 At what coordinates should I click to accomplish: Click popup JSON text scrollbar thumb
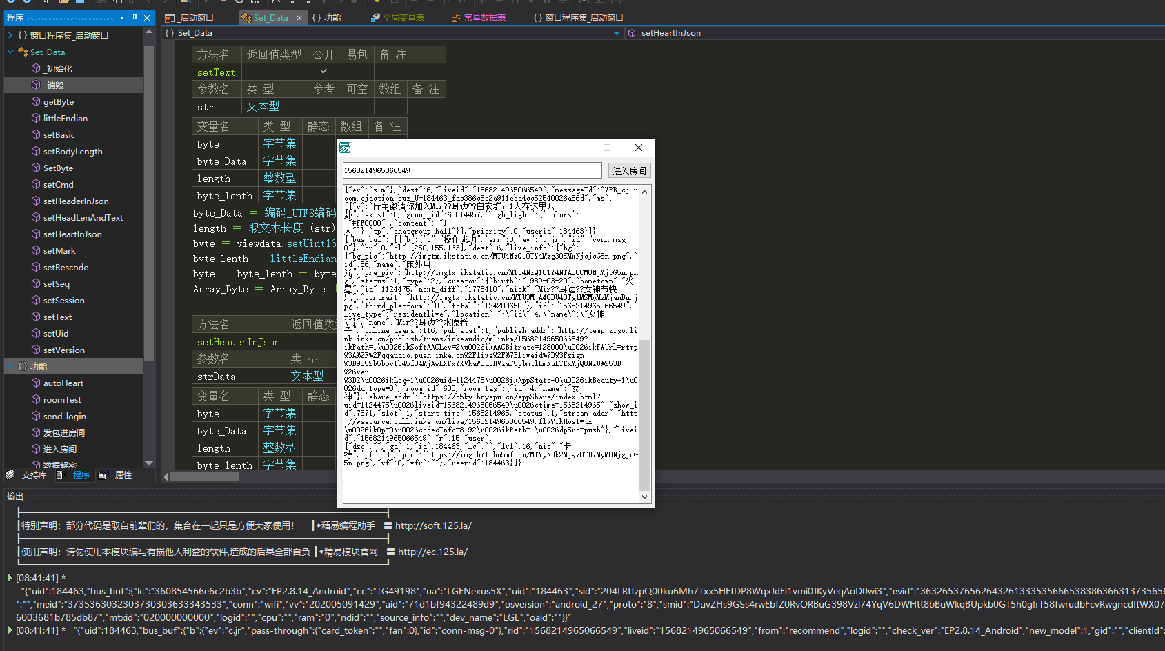(x=644, y=415)
